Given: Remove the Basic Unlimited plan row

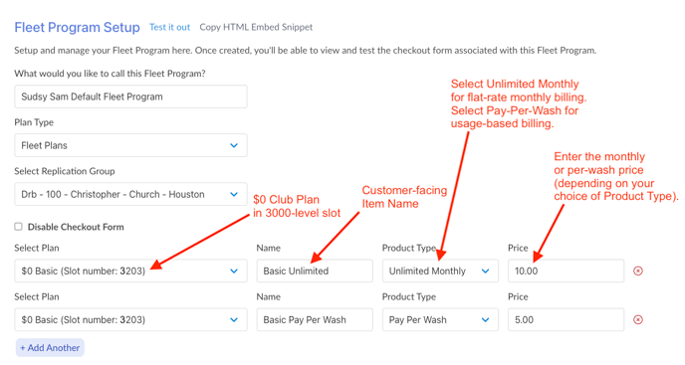Looking at the screenshot, I should [x=638, y=272].
